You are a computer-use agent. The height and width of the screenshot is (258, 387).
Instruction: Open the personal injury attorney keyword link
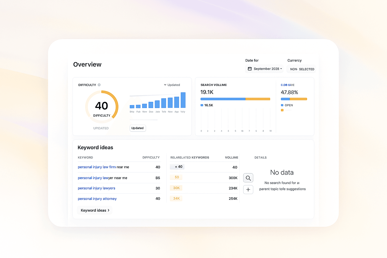click(x=97, y=199)
